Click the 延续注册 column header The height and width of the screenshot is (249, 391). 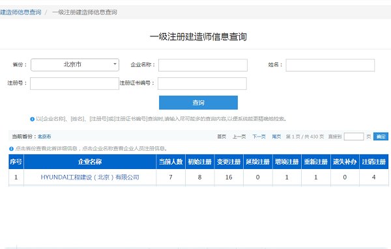pos(258,162)
